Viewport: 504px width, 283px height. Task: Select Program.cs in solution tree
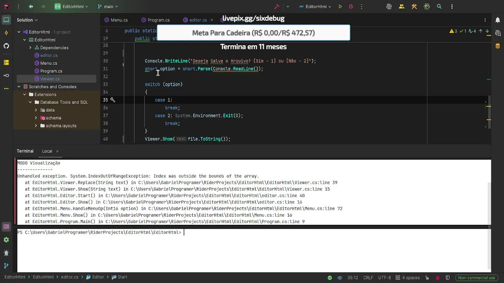click(x=51, y=71)
